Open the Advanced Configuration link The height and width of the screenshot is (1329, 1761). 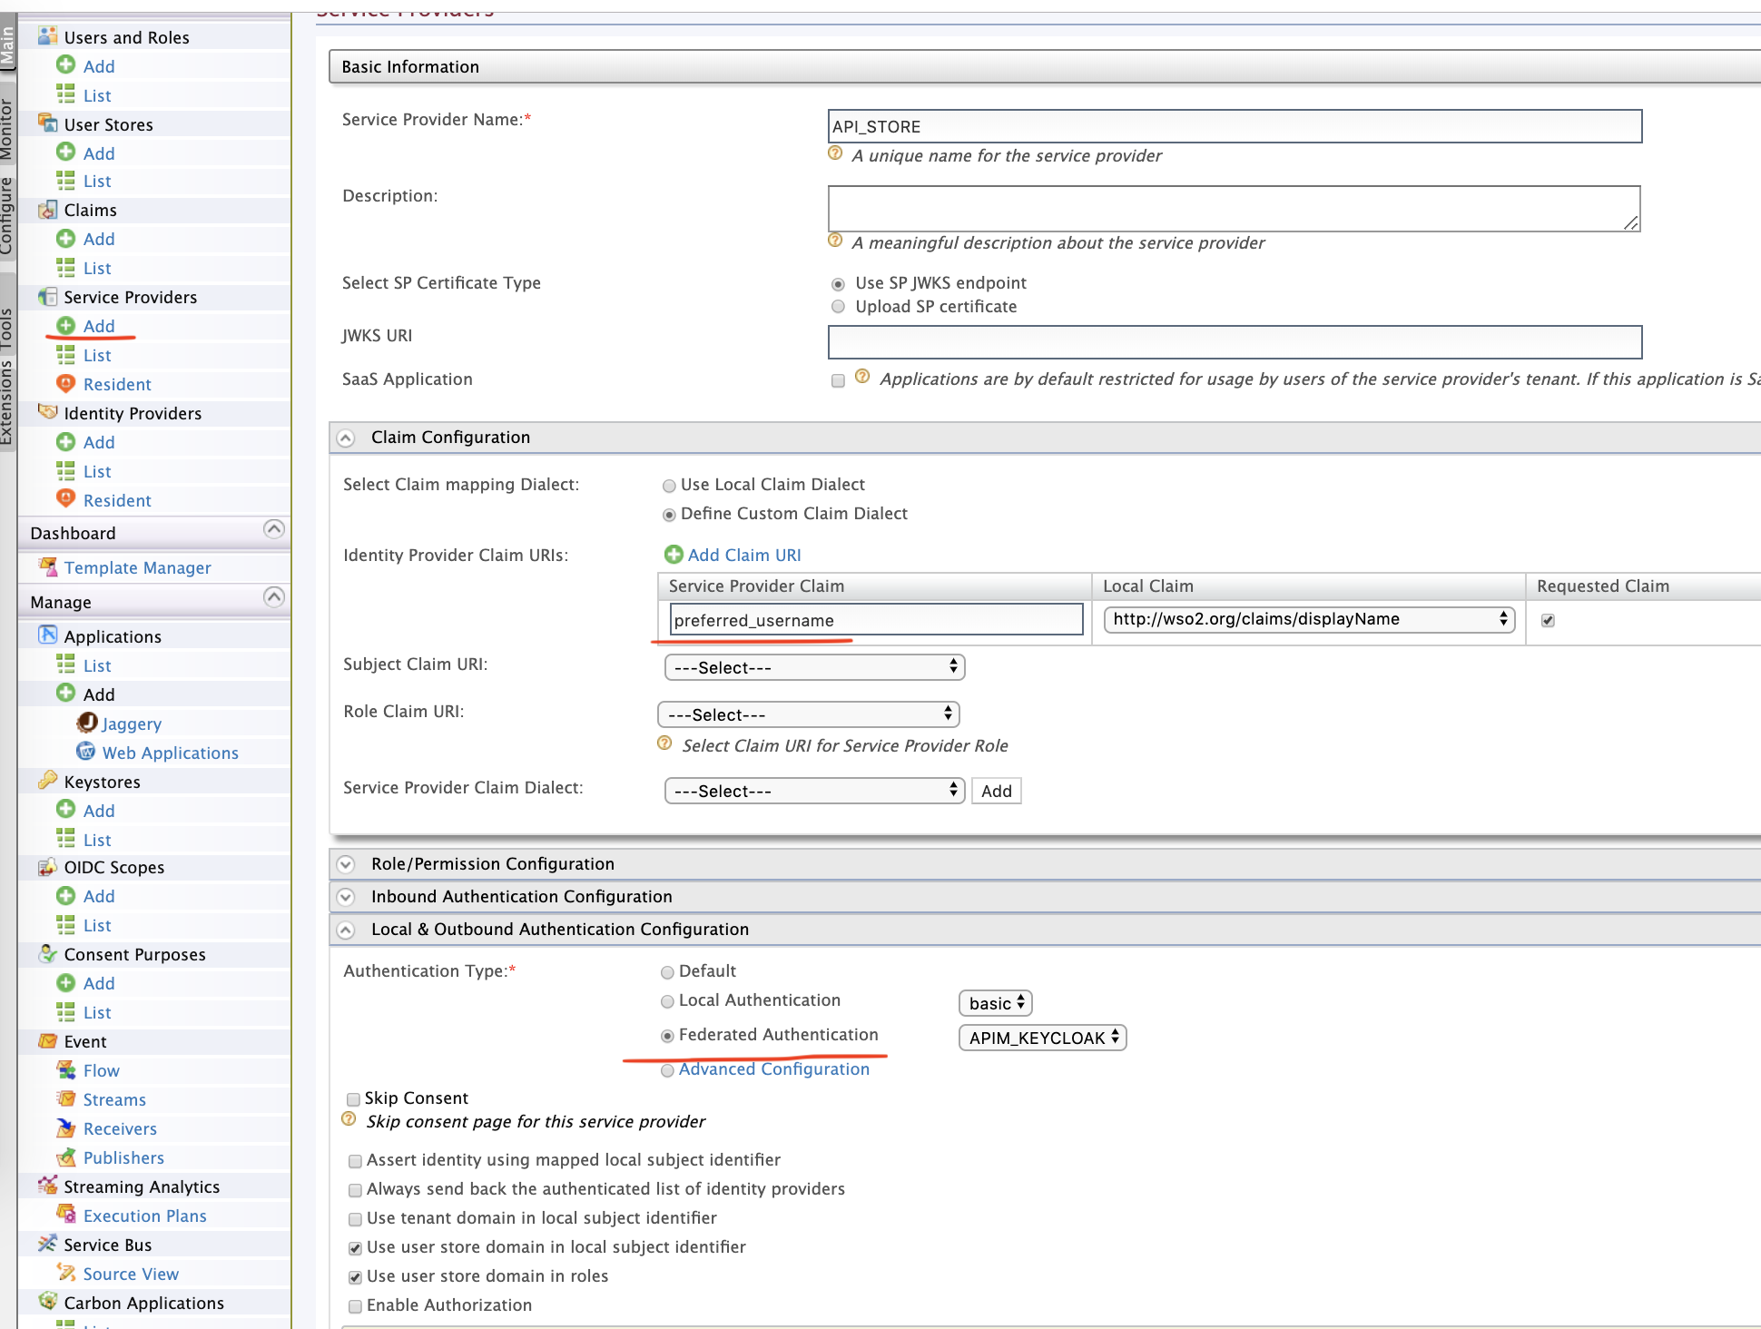(773, 1069)
